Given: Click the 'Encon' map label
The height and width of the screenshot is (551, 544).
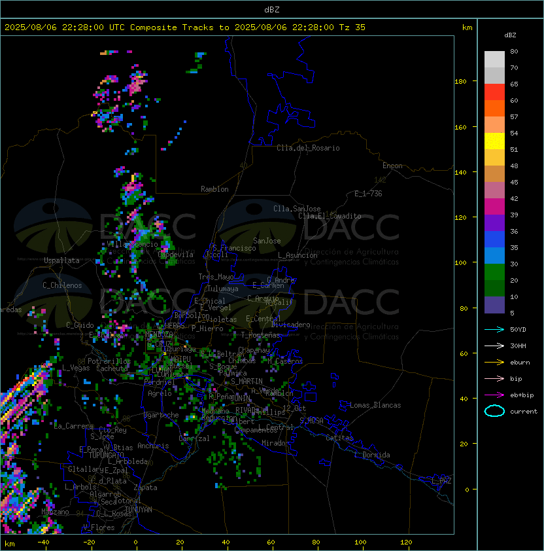Looking at the screenshot, I should coord(392,166).
